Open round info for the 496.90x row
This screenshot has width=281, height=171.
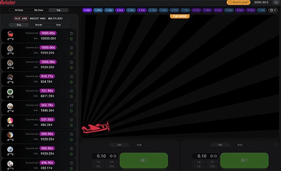[x=71, y=163]
